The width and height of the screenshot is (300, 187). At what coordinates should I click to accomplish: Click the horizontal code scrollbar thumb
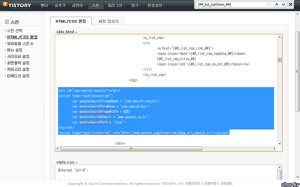131,148
